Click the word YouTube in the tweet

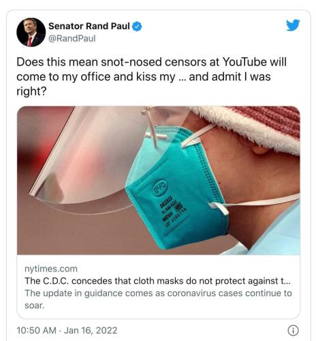click(244, 62)
